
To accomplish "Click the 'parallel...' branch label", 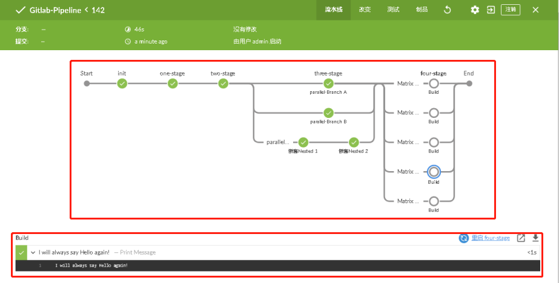I will coord(278,142).
